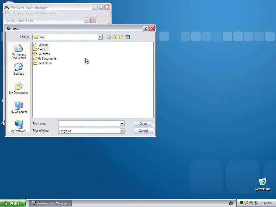Open My Network from places bar
The width and height of the screenshot is (276, 207).
(x=19, y=126)
